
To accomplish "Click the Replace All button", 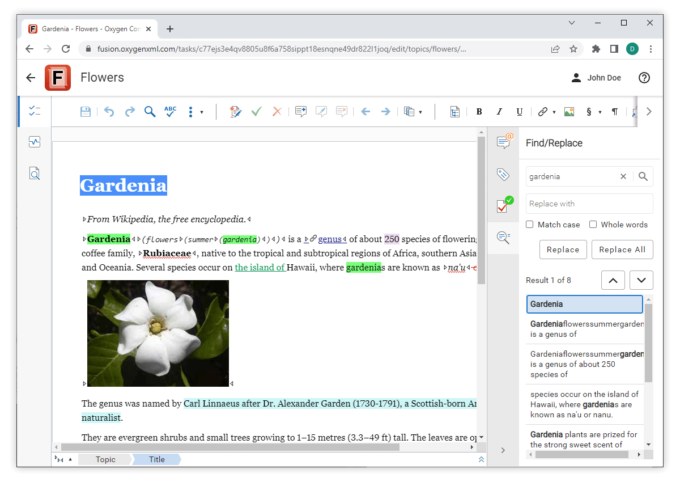I will [622, 250].
